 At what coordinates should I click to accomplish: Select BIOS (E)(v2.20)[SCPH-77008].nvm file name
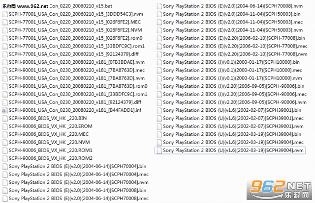click(235, 54)
